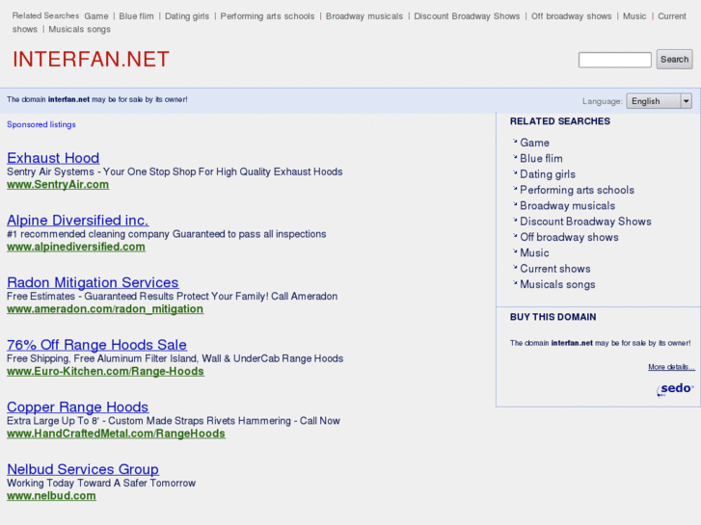Select Current shows in sidebar list

coord(555,269)
